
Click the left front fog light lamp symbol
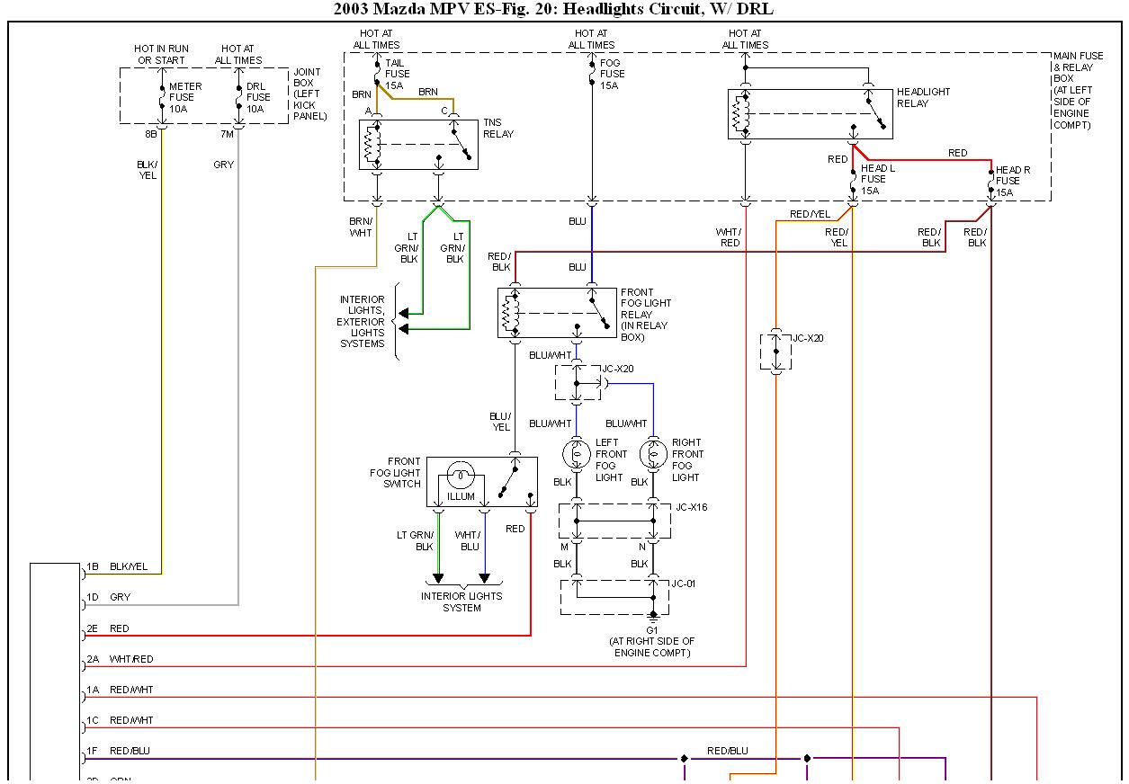coord(576,455)
